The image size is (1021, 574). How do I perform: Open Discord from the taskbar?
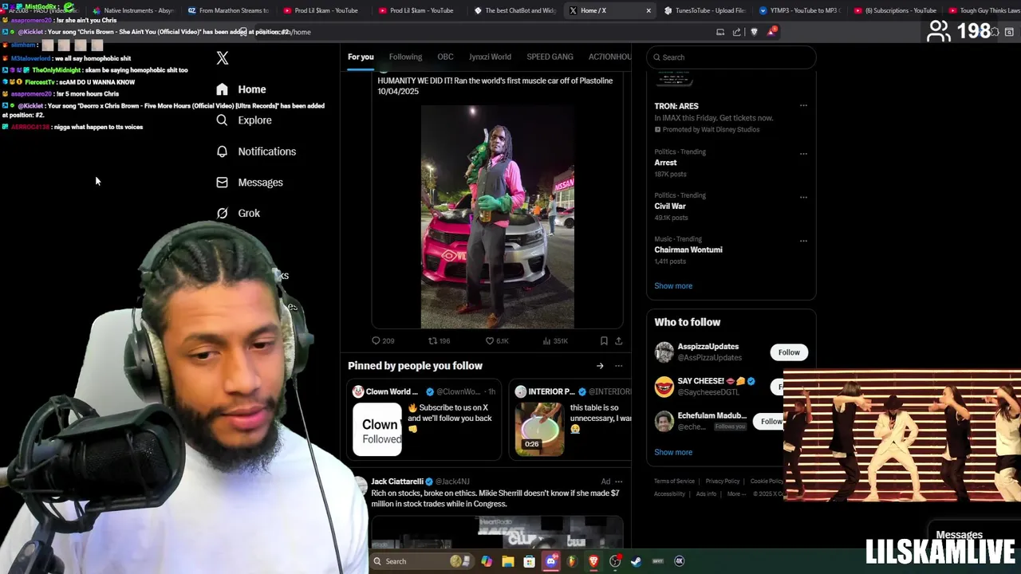pyautogui.click(x=550, y=561)
